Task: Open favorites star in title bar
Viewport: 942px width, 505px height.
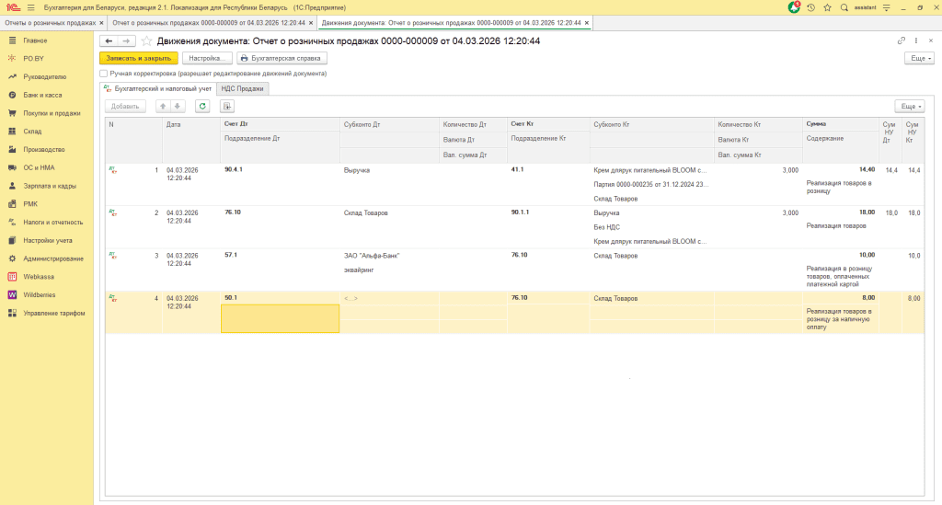Action: [x=828, y=6]
